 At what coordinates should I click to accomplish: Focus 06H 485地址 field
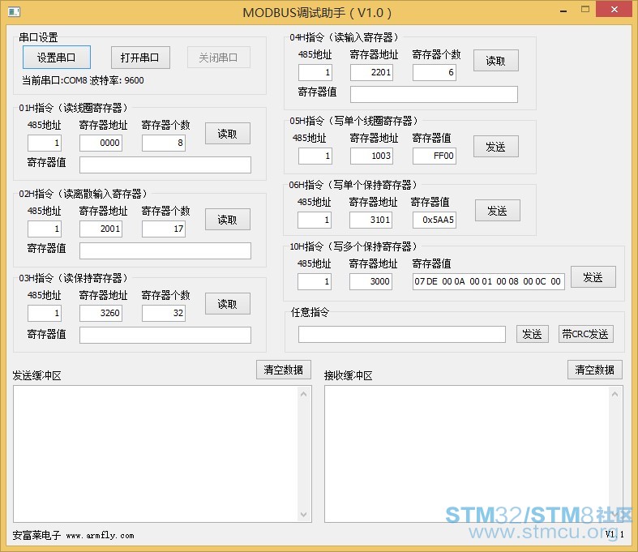point(315,220)
